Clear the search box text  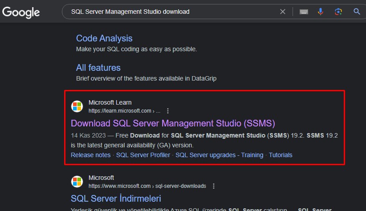coord(282,12)
